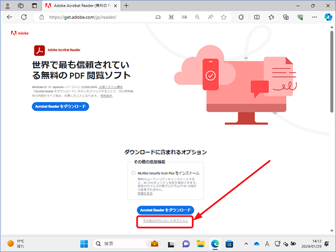The height and width of the screenshot is (252, 336).
Task: Open the Chat (Teams) taskbar icon
Action: click(x=186, y=244)
